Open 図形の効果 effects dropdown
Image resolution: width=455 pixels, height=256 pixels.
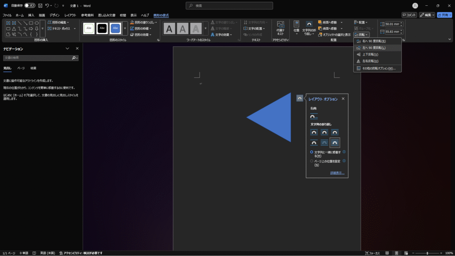(141, 35)
